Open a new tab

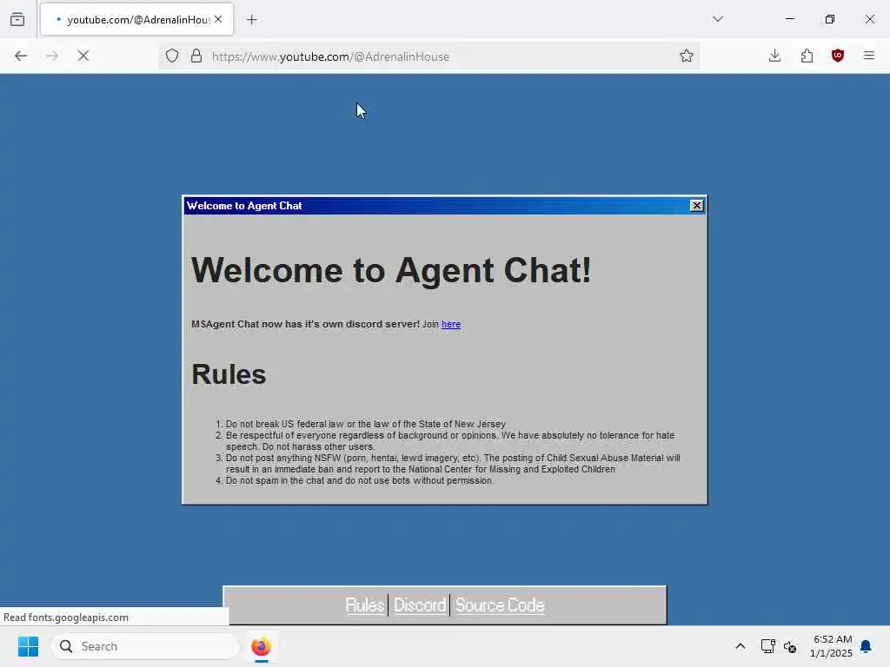coord(252,20)
